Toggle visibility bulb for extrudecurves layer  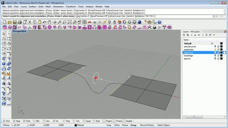[215, 47]
